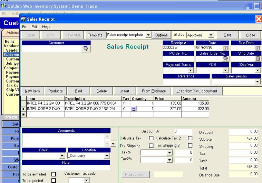Open the Comments dropdown arrow
The height and width of the screenshot is (183, 262).
click(x=113, y=144)
